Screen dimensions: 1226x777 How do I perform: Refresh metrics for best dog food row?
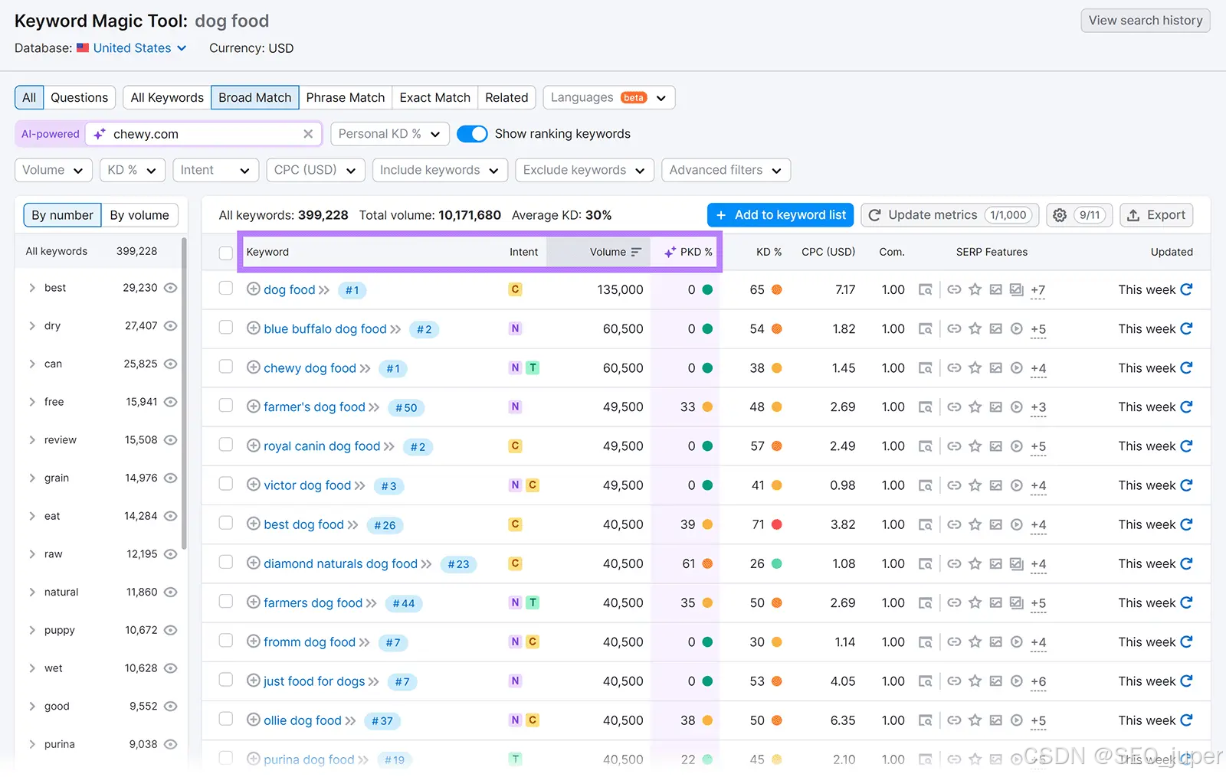tap(1186, 524)
